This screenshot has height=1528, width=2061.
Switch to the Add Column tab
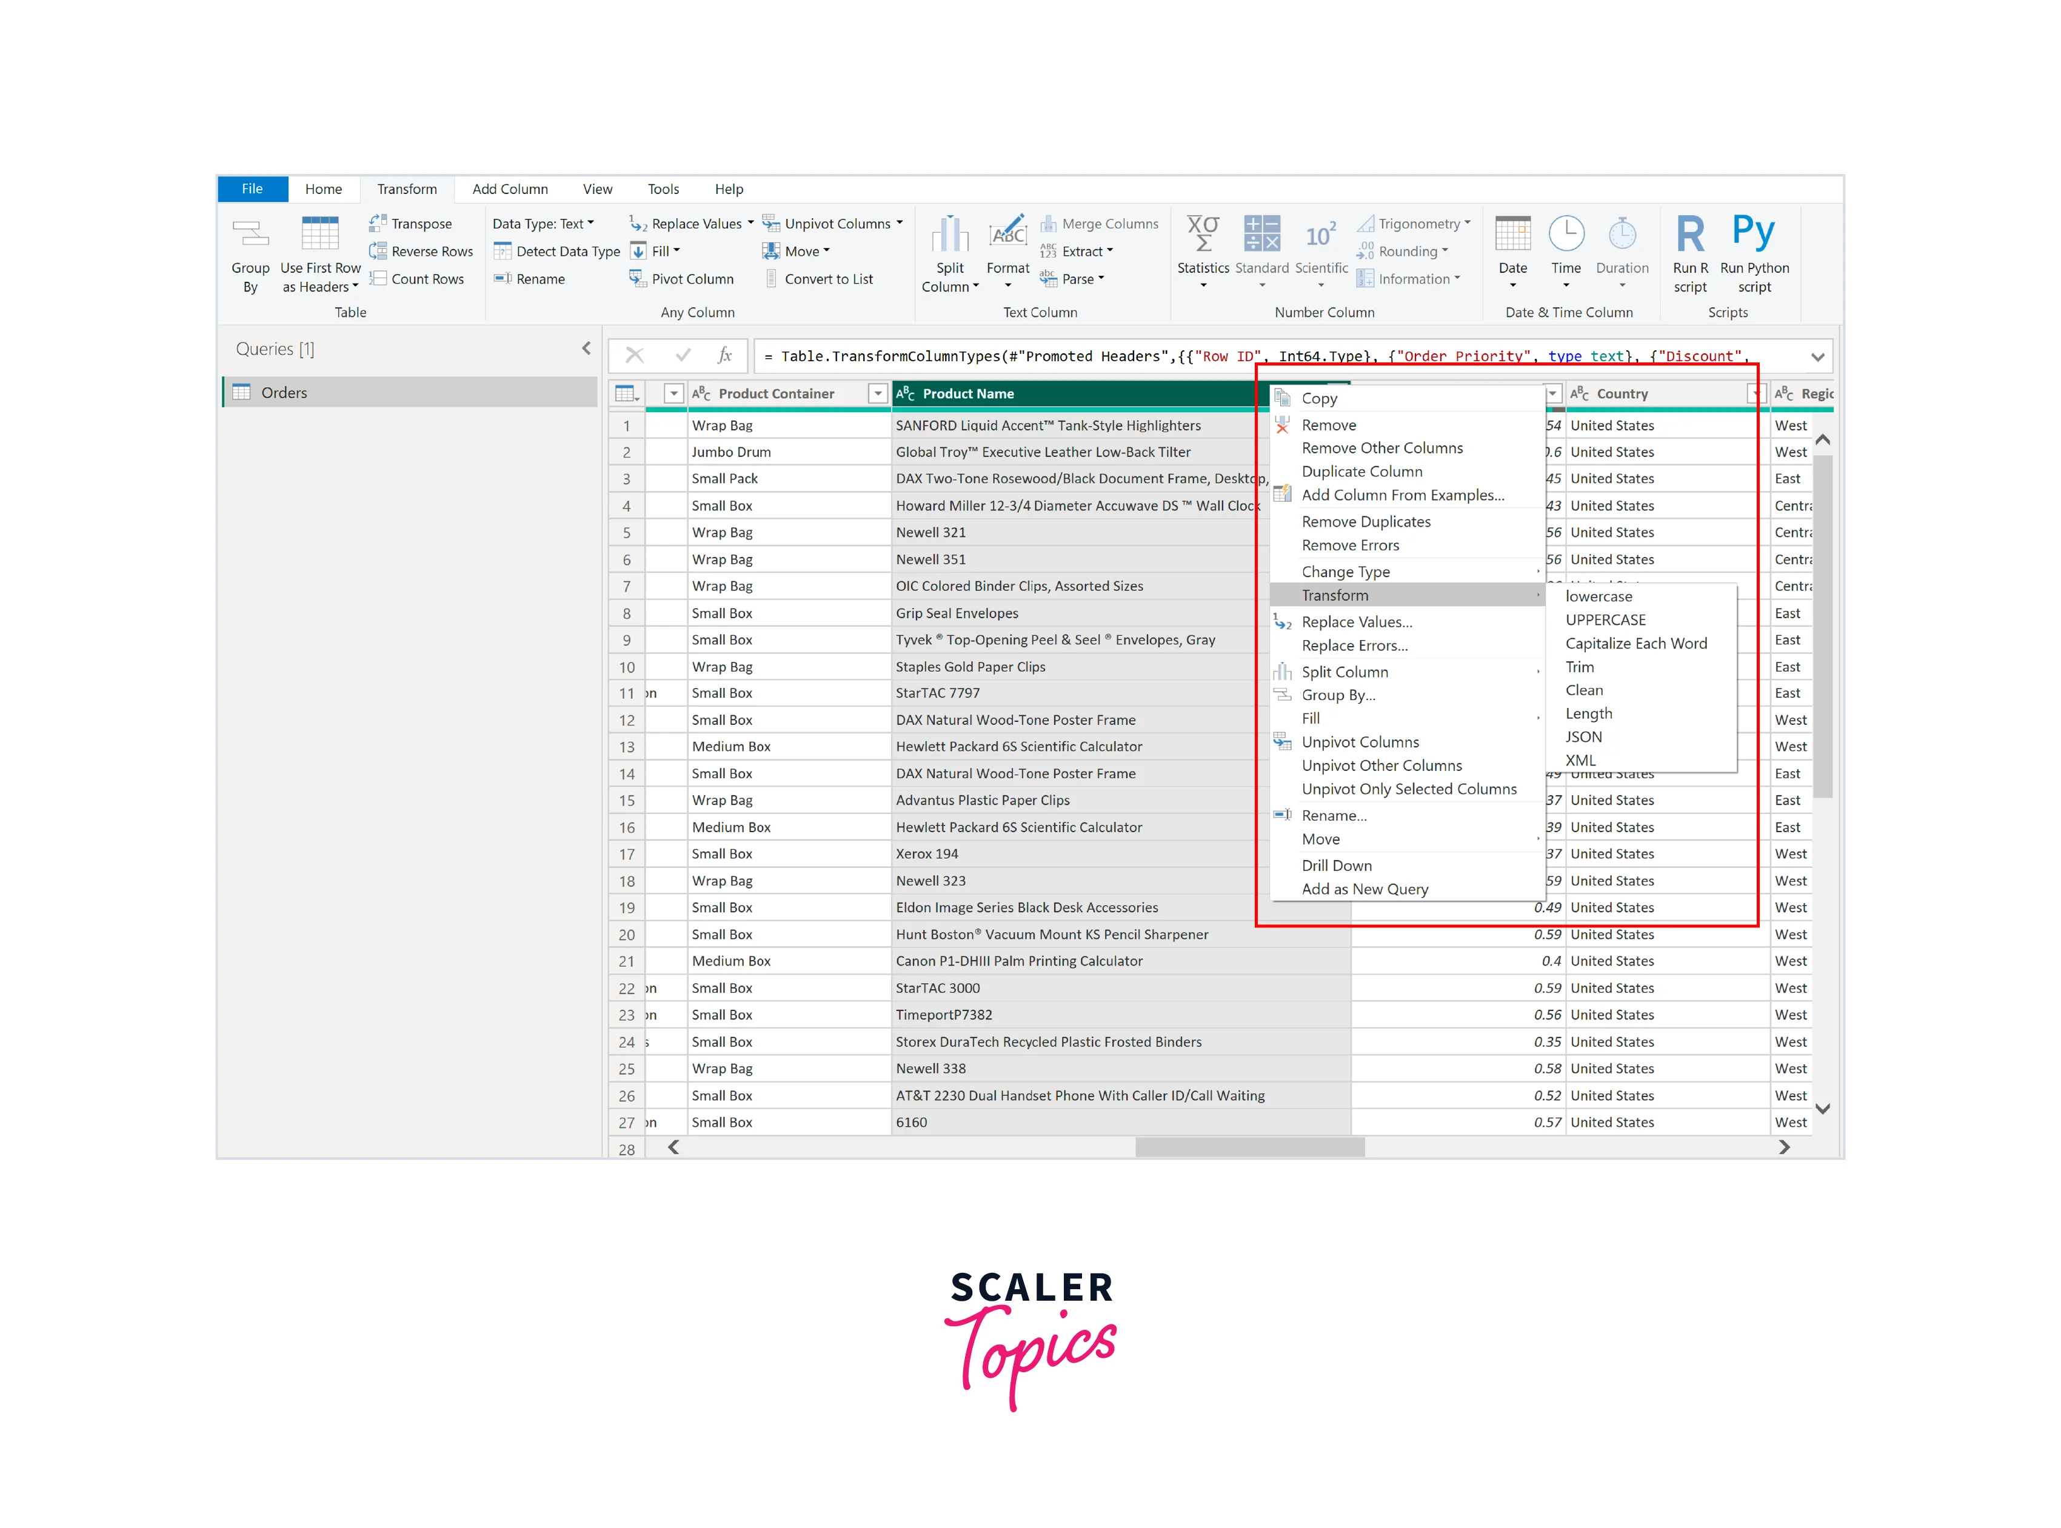tap(510, 188)
